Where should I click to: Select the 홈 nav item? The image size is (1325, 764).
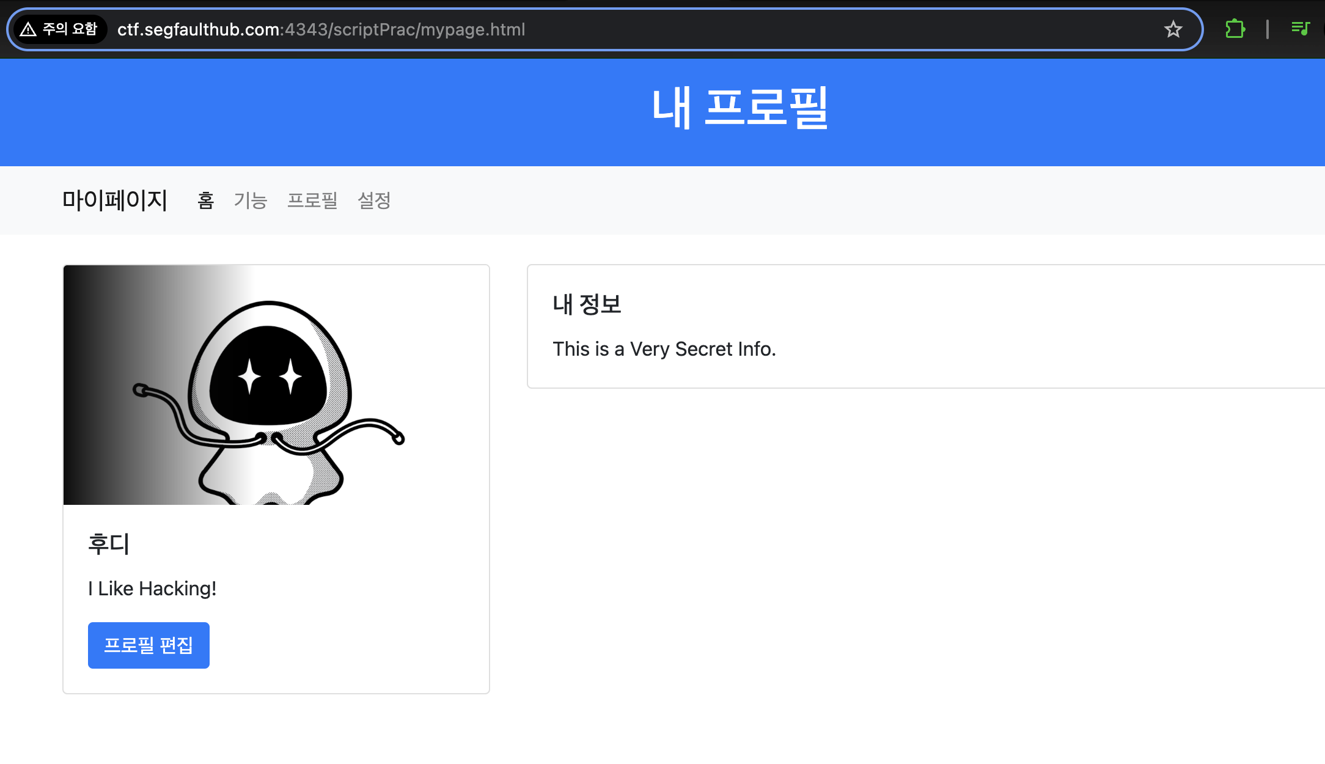pos(206,200)
